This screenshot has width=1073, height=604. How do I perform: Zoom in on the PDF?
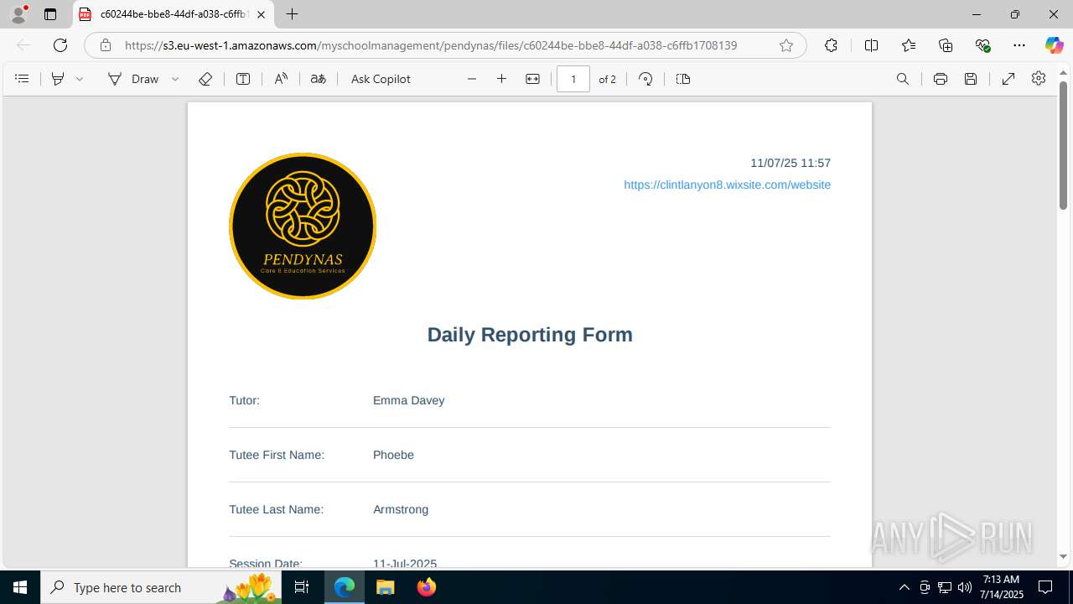pyautogui.click(x=501, y=79)
